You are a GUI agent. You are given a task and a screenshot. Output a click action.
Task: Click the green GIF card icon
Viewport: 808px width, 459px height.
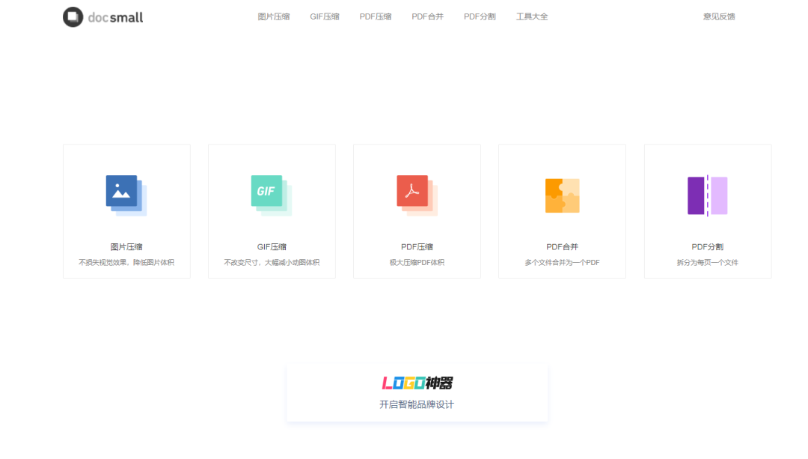tap(272, 195)
